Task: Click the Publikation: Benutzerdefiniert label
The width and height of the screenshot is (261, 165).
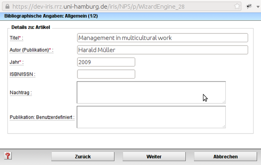Action: 42,117
